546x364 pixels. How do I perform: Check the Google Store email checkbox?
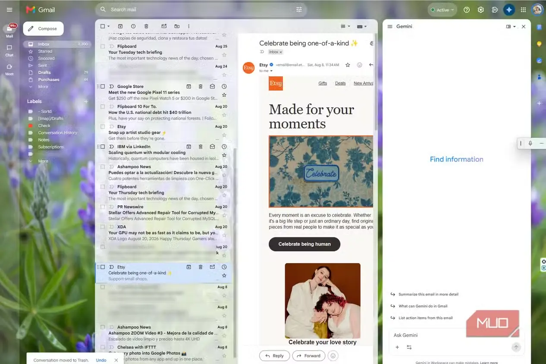103,86
